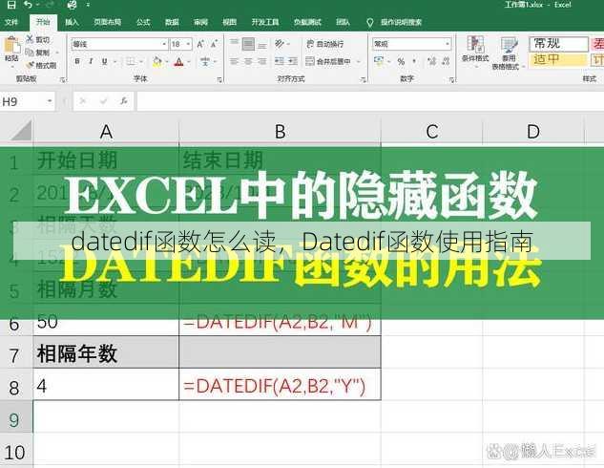Viewport: 604px width, 468px height.
Task: Apply percent style with the % icon
Action: 401,61
